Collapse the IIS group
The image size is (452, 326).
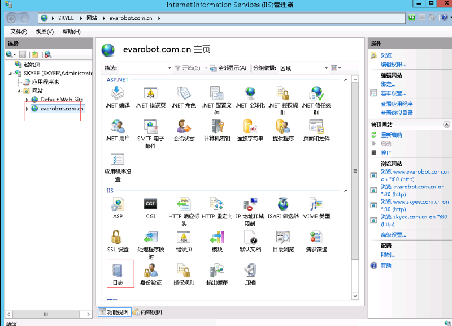346,191
